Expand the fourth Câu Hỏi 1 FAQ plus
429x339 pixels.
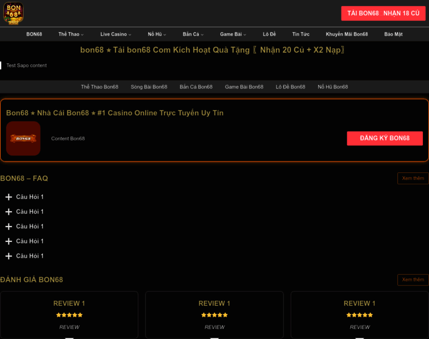pyautogui.click(x=9, y=241)
